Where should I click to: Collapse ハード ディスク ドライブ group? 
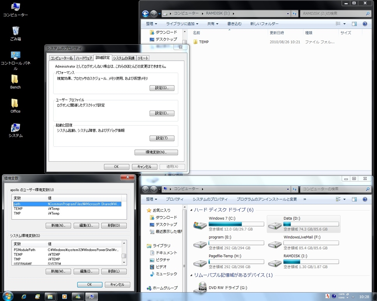pyautogui.click(x=191, y=210)
